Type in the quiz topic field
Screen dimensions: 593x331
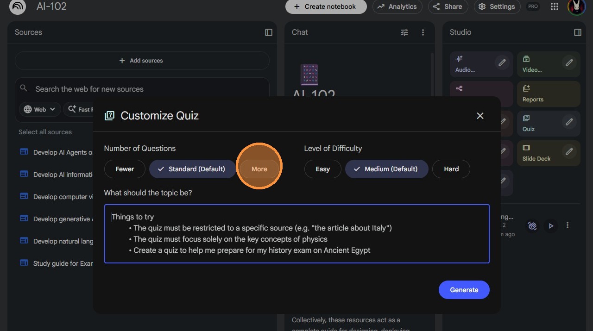click(296, 234)
